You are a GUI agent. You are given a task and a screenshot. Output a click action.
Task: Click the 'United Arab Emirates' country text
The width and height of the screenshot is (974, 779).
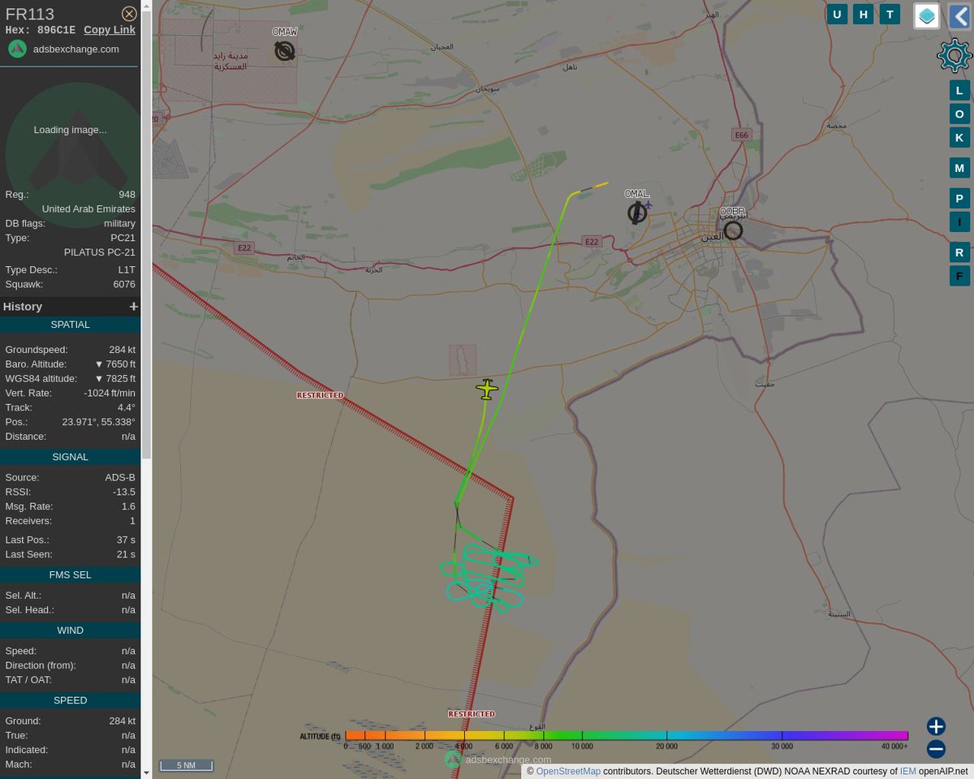(x=88, y=209)
